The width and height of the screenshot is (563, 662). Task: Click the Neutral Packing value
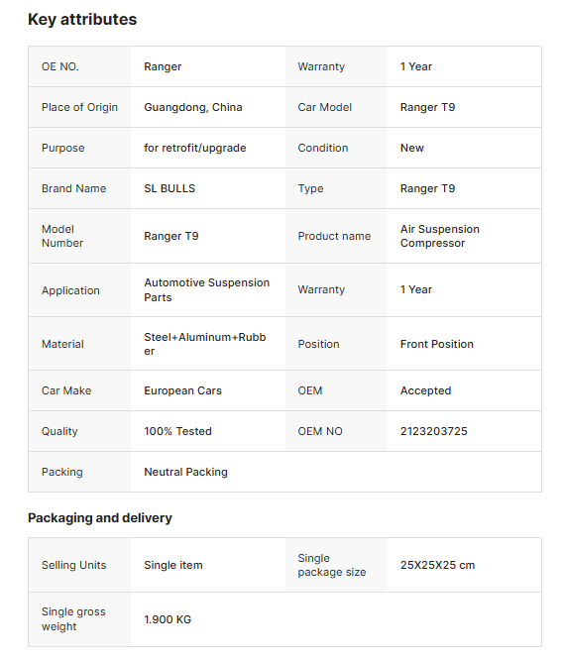click(185, 472)
